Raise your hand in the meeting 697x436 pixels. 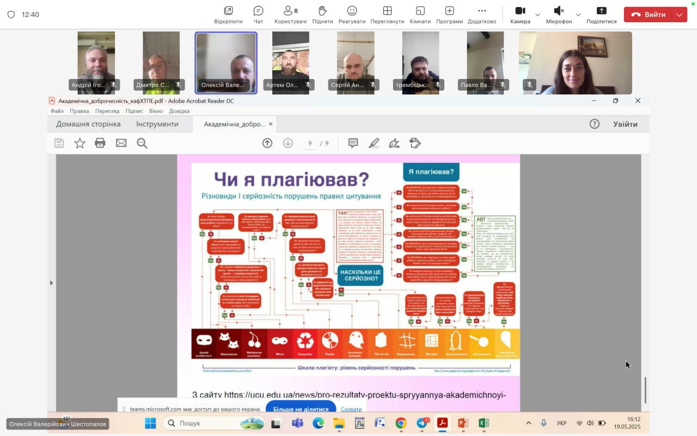[x=322, y=15]
